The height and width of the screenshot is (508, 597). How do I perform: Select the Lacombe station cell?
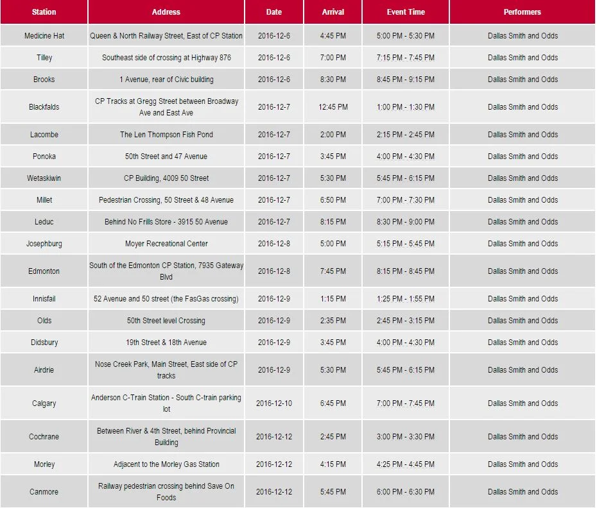(44, 134)
